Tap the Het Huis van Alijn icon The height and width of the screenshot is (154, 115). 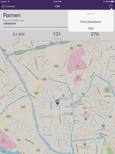click(x=83, y=94)
